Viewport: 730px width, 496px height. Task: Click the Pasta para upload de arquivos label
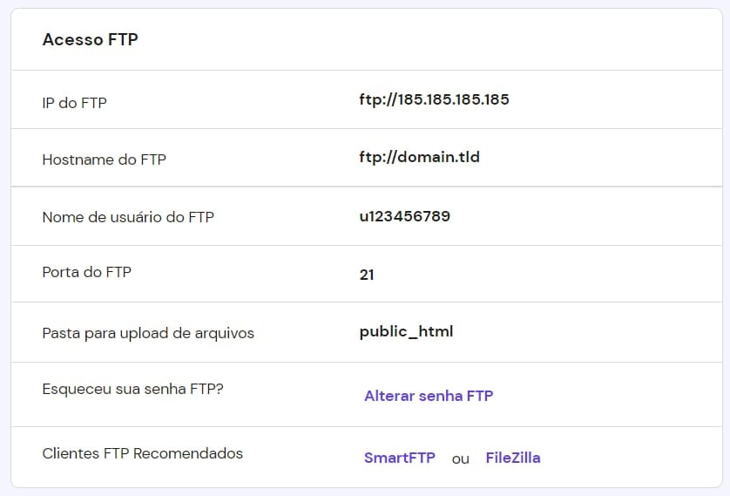click(x=148, y=333)
